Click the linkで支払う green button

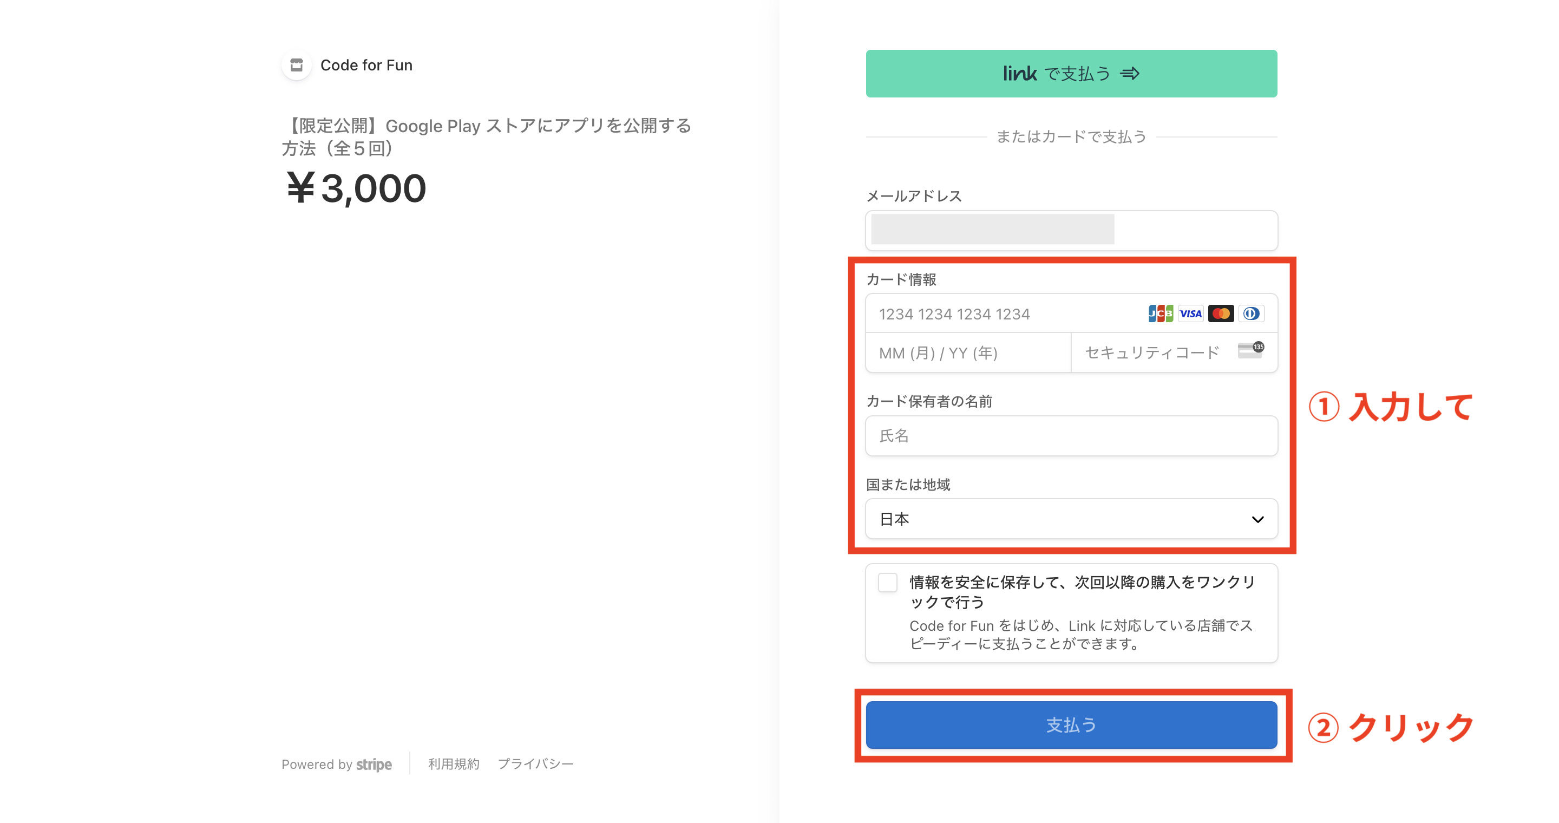[x=1071, y=74]
